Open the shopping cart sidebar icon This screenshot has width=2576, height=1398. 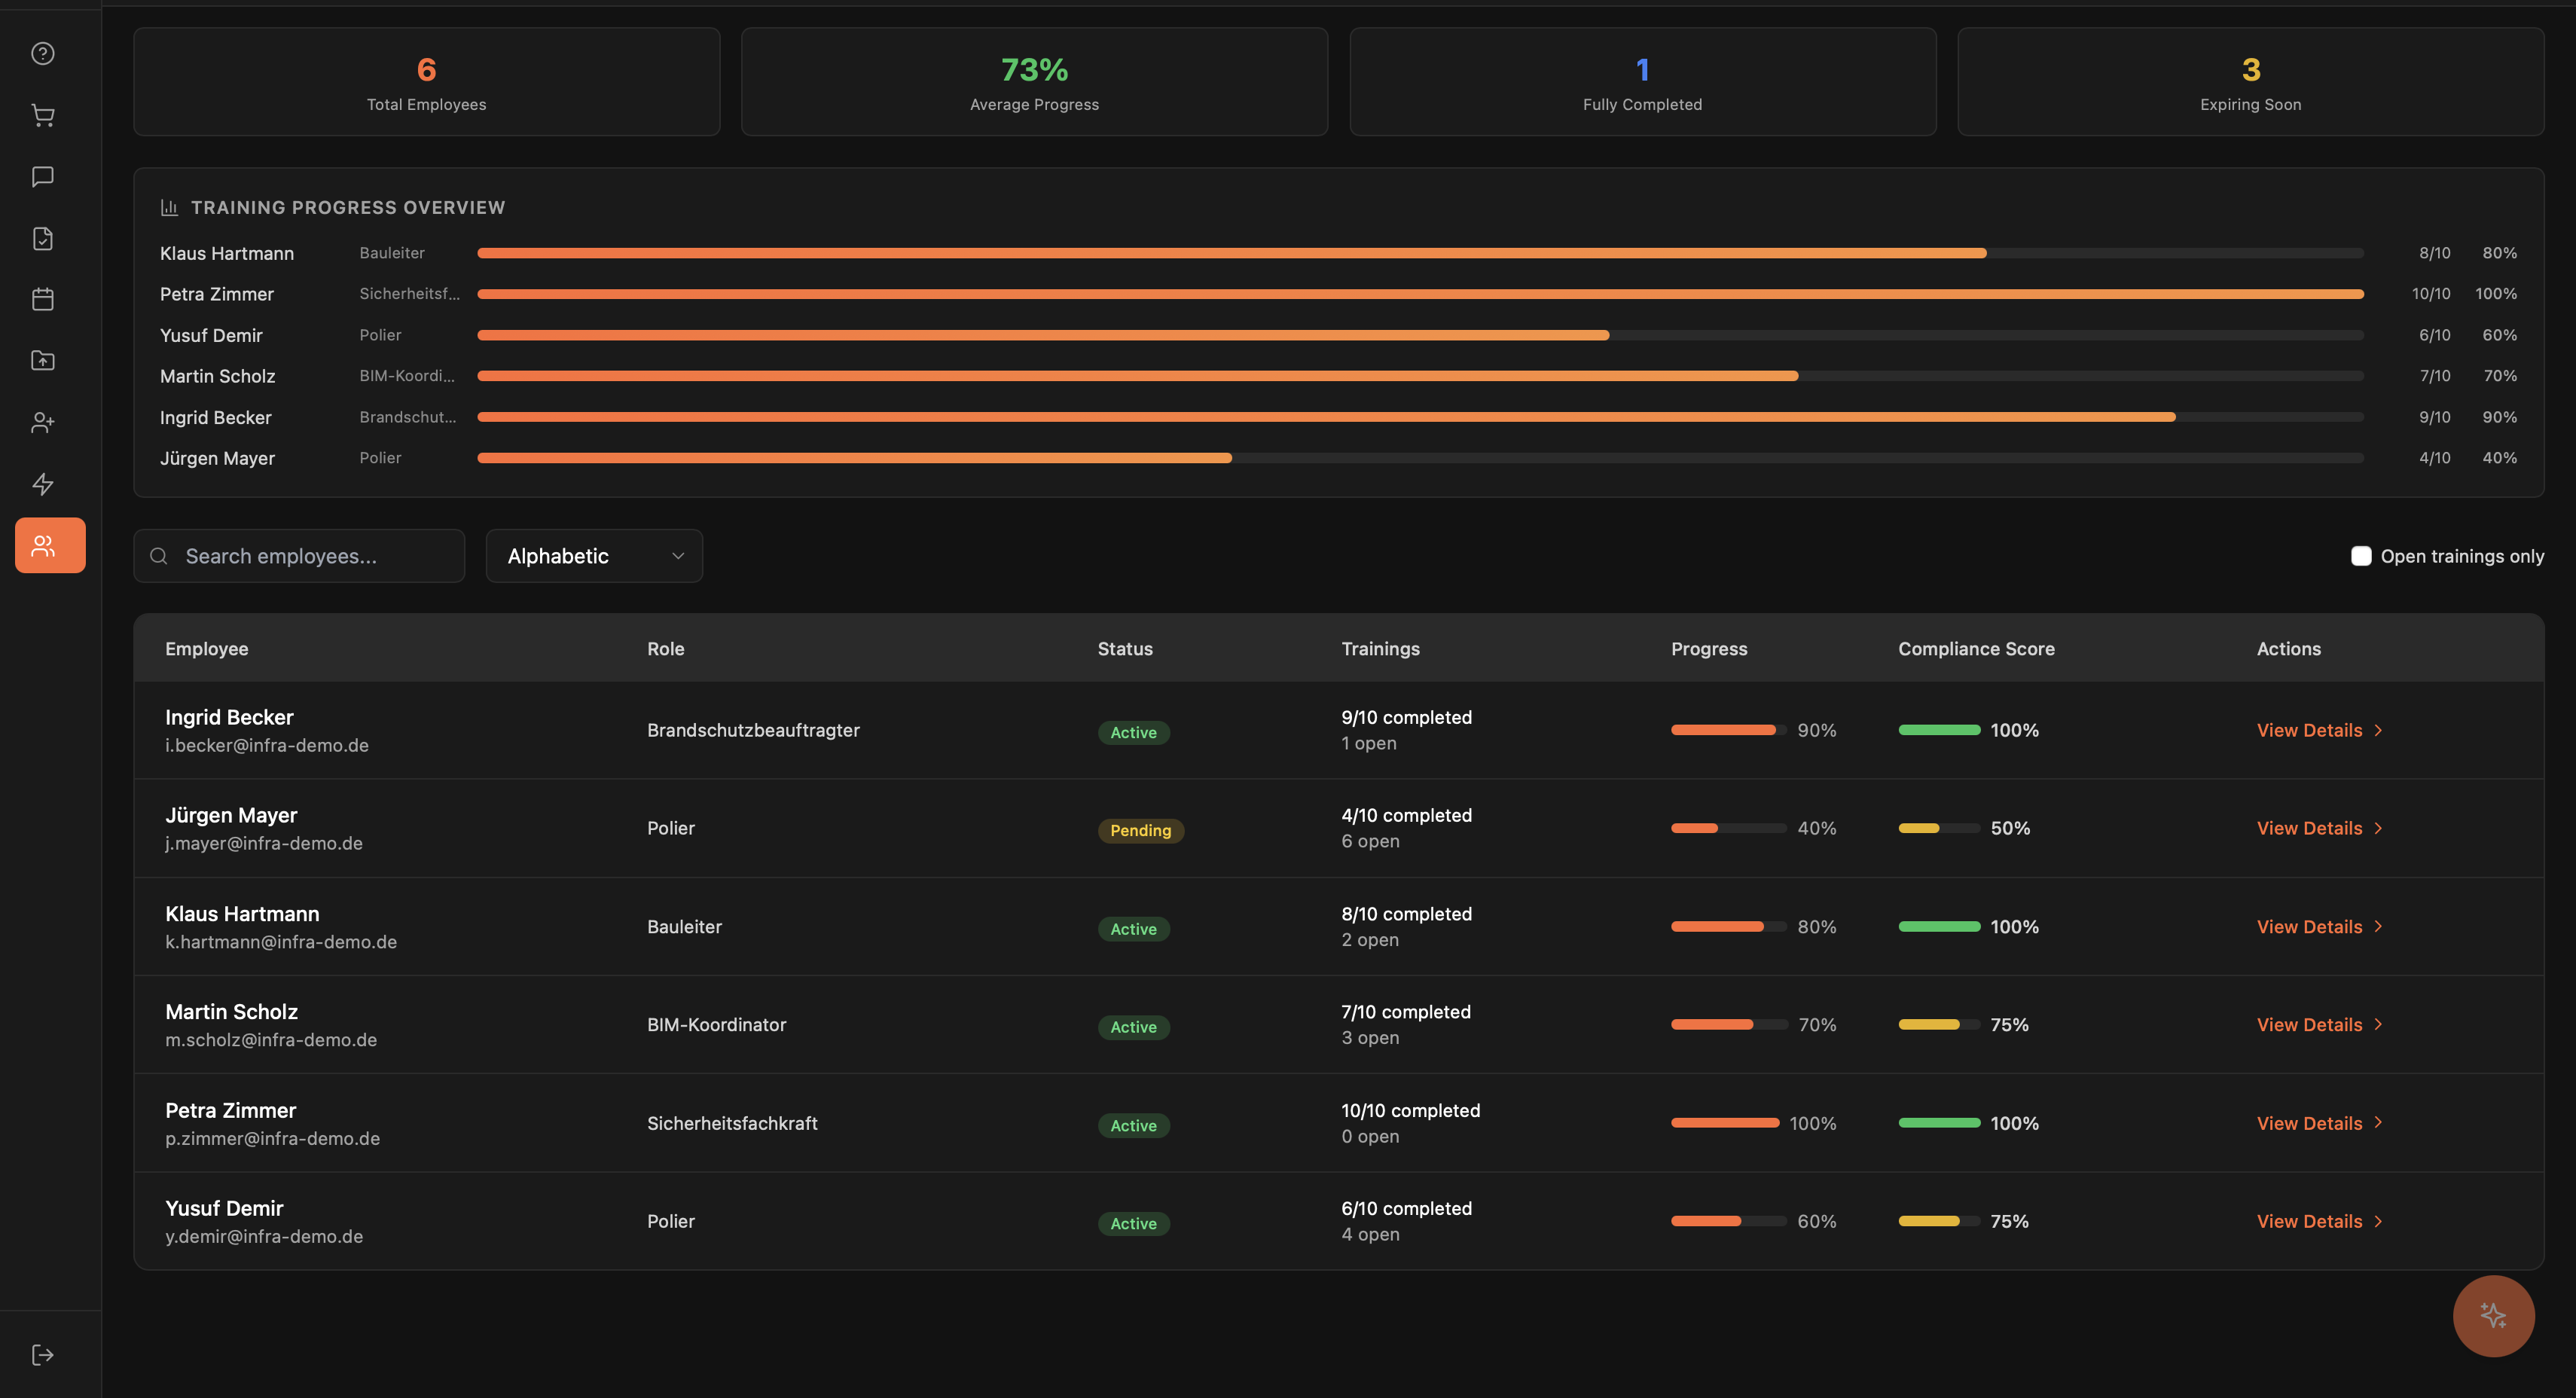[43, 116]
